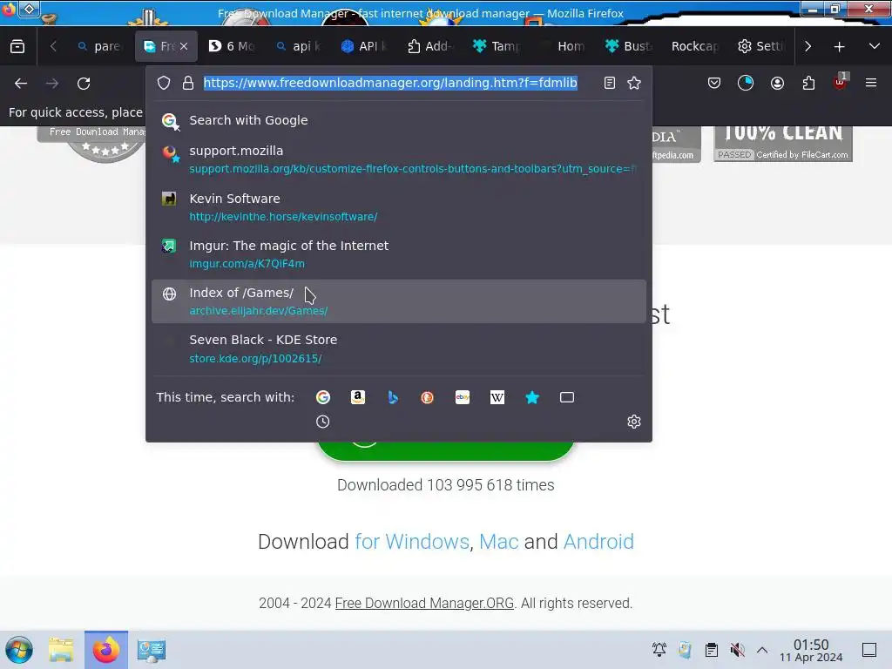The image size is (892, 669).
Task: Open the Windows-style Start menu
Action: pyautogui.click(x=19, y=650)
